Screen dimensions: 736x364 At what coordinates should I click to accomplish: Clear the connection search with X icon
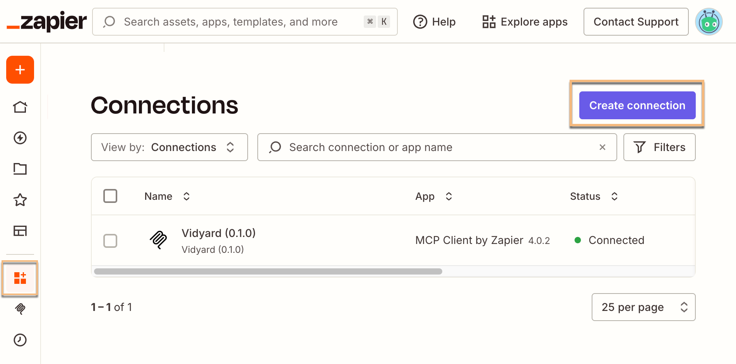click(x=602, y=147)
